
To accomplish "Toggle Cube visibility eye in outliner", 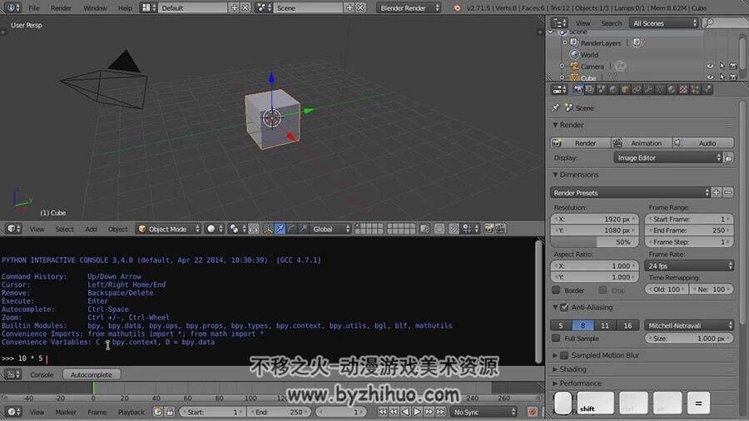I will tap(711, 77).
